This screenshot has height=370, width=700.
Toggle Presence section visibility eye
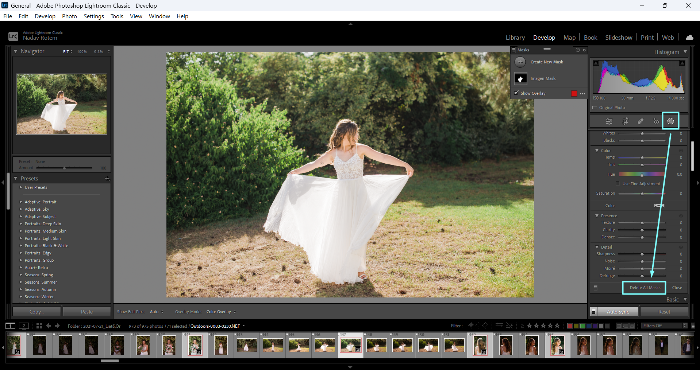pyautogui.click(x=681, y=216)
